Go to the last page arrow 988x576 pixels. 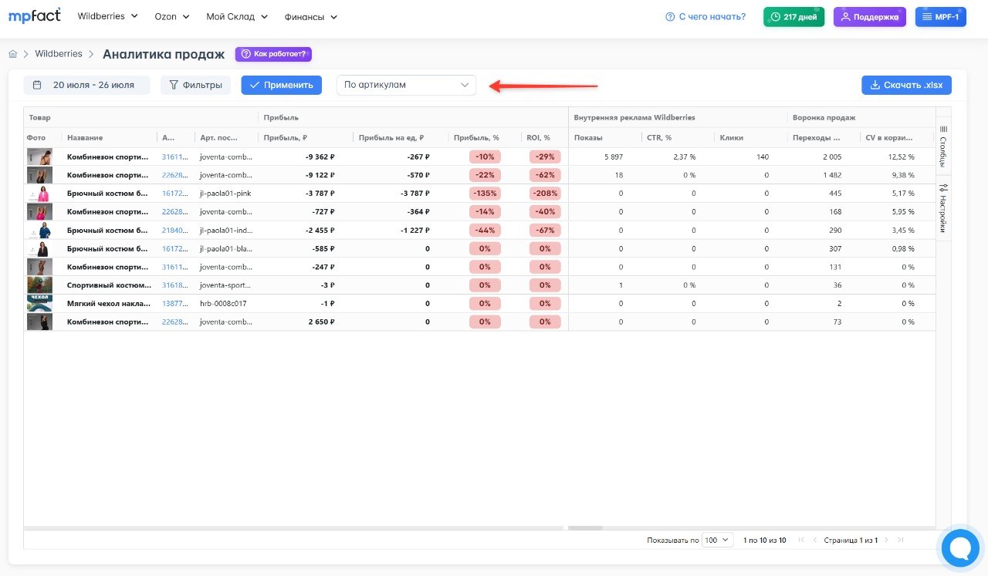(901, 541)
